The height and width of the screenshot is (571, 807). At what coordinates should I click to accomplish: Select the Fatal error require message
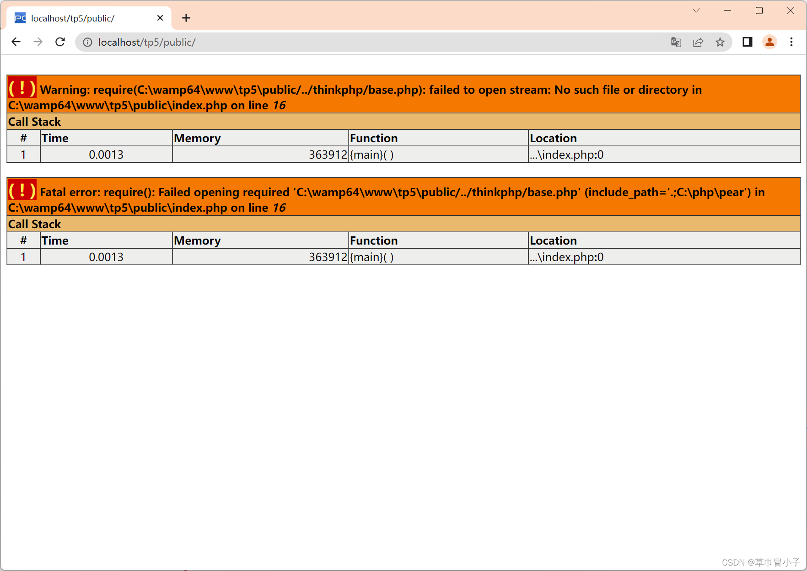[x=403, y=197]
